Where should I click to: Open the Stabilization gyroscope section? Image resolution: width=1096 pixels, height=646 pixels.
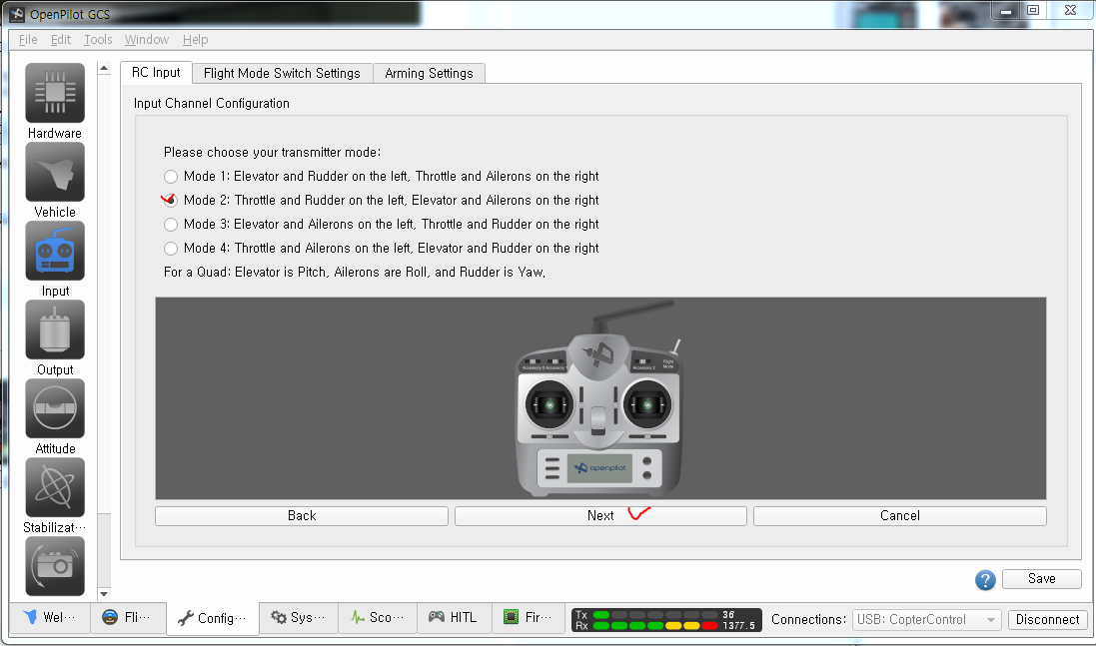[x=55, y=487]
